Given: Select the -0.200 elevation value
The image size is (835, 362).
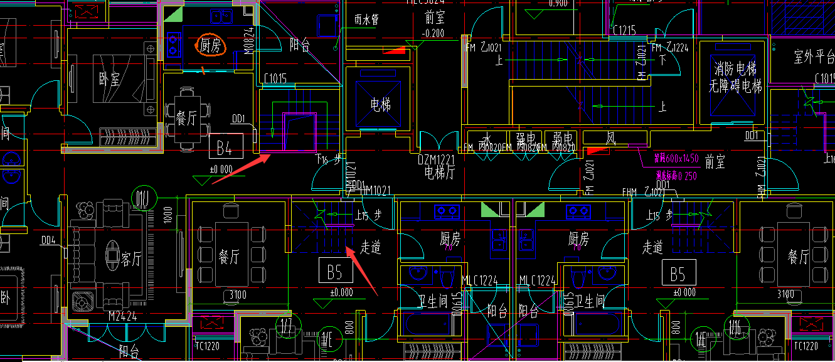Looking at the screenshot, I should 434,34.
